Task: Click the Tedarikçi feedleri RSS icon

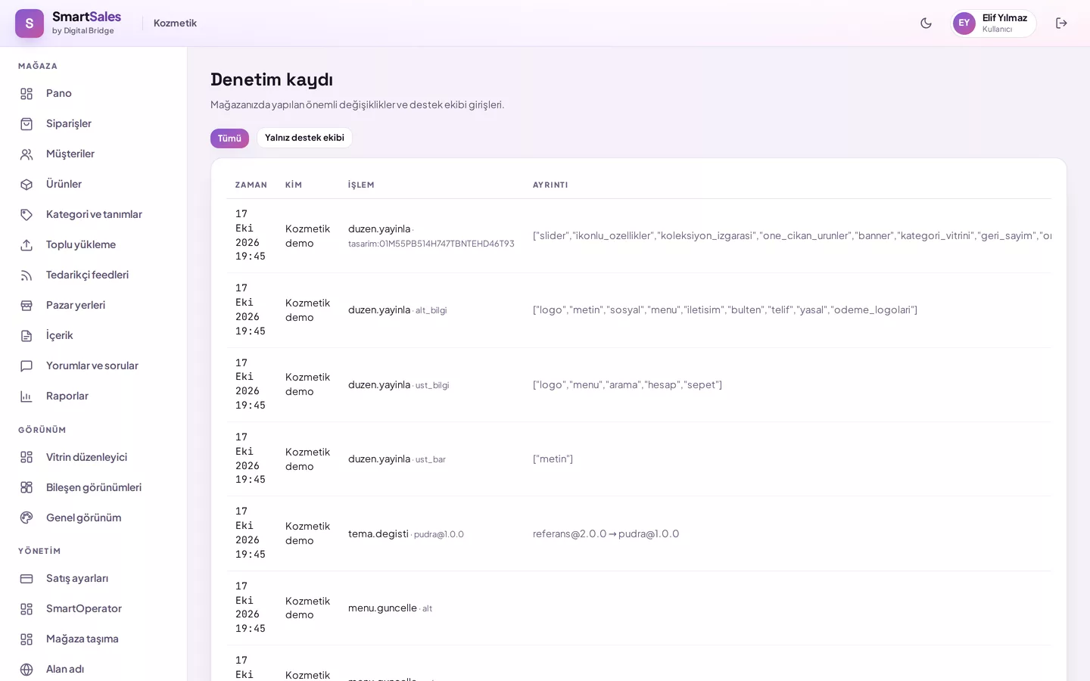Action: pyautogui.click(x=26, y=275)
